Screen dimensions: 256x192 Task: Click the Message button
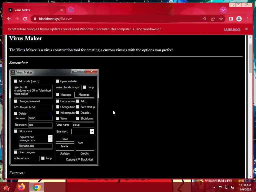pyautogui.click(x=84, y=95)
